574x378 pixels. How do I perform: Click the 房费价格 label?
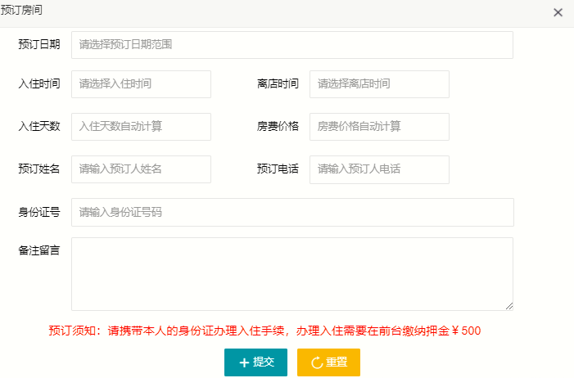tap(278, 126)
